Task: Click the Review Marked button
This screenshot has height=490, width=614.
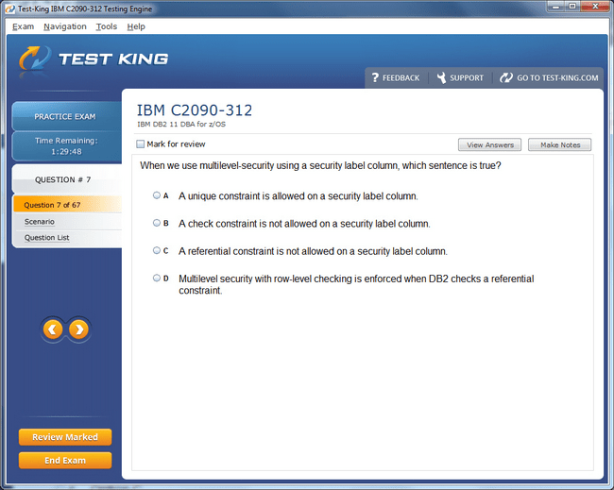Action: coord(65,437)
